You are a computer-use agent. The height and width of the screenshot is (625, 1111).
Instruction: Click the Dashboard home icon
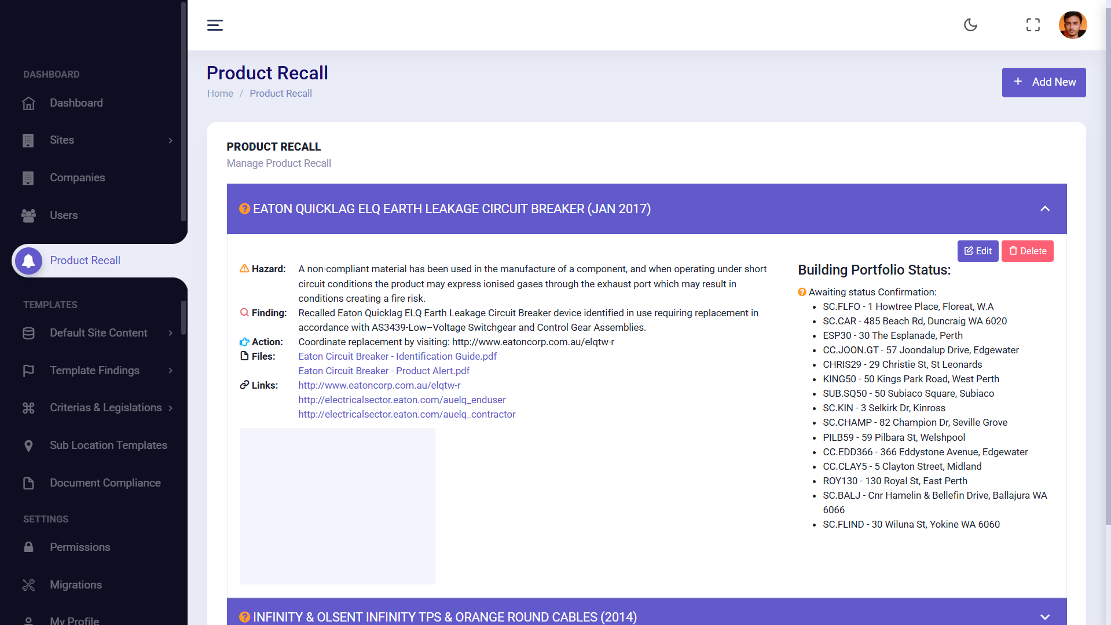[28, 103]
